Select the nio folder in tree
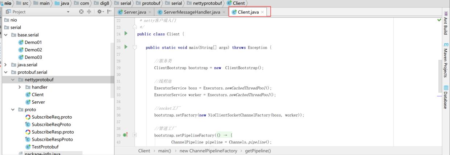Viewport: 450px width, 155px height. pyautogui.click(x=13, y=20)
